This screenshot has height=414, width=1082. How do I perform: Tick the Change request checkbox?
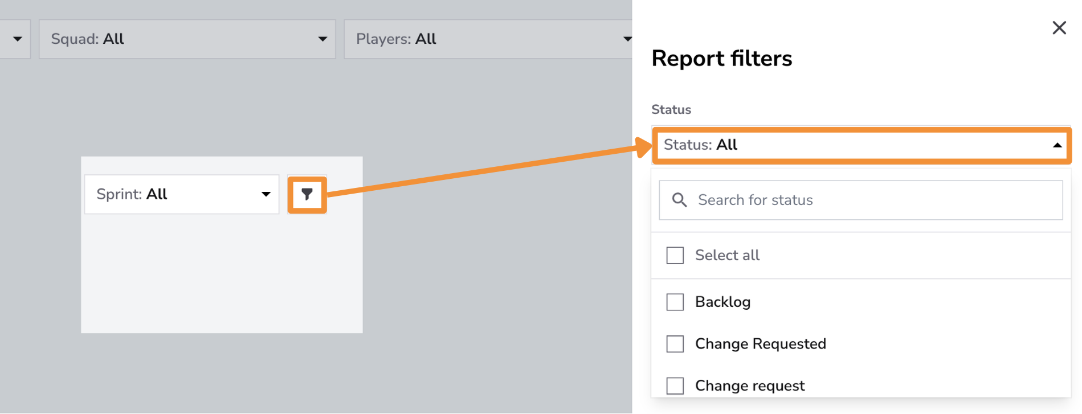point(675,386)
